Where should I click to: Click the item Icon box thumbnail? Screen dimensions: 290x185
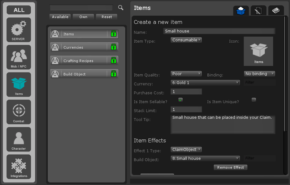pyautogui.click(x=258, y=51)
